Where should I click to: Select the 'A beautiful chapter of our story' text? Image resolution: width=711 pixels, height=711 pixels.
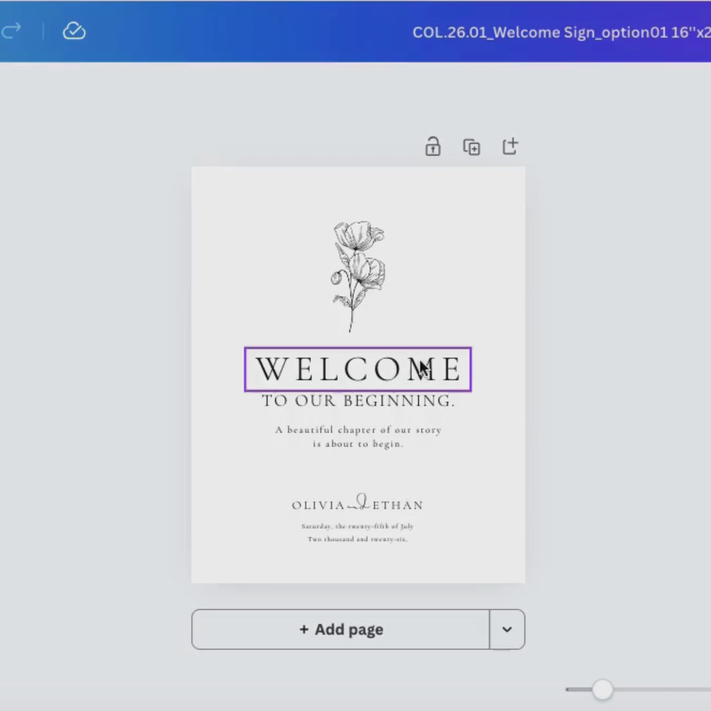click(358, 430)
